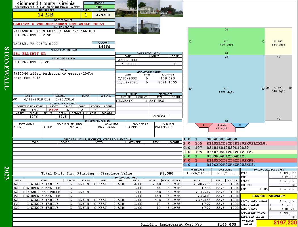Click deeded owner Lanieve E Vanlandingham Revocable Trust
This screenshot has height=227, width=298.
tap(59, 24)
